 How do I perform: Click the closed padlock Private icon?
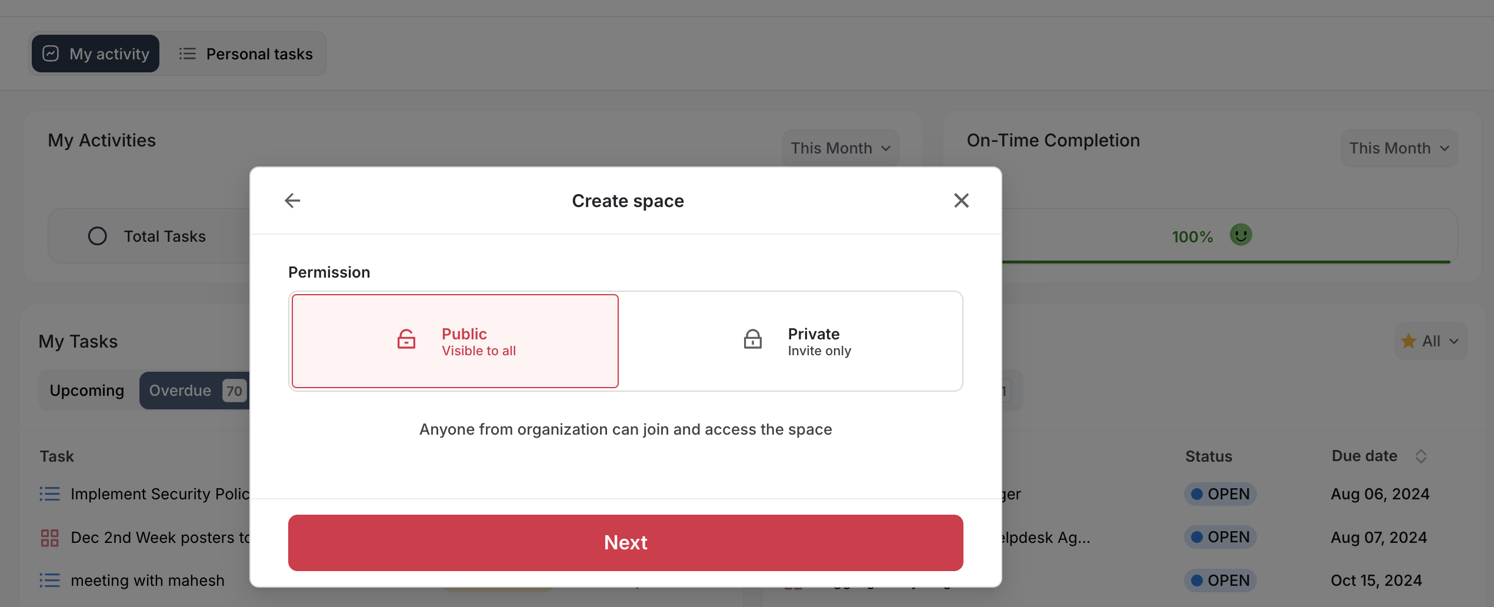pyautogui.click(x=752, y=339)
